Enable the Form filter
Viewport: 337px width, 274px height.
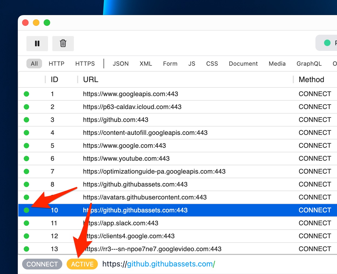pyautogui.click(x=170, y=64)
